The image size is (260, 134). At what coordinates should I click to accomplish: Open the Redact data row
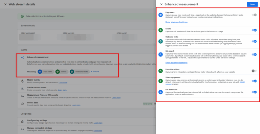(x=87, y=104)
